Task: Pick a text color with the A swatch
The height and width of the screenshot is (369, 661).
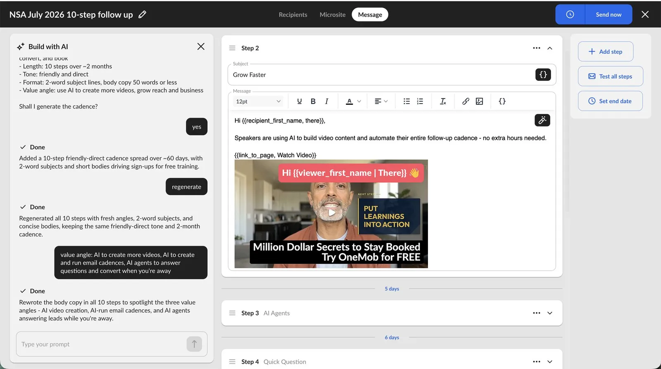Action: pos(350,101)
